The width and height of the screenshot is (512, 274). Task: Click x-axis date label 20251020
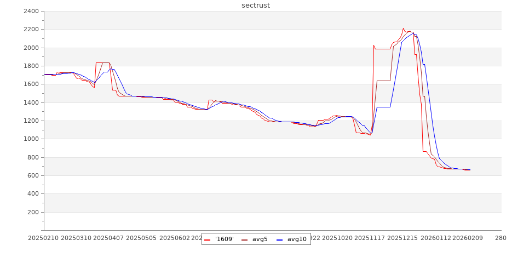click(x=337, y=238)
